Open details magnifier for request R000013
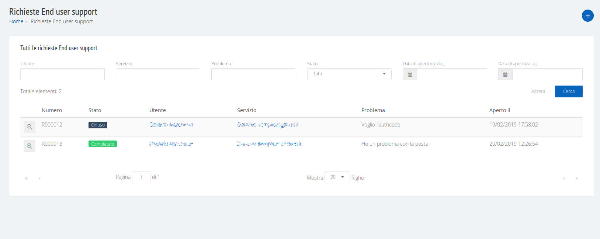Image resolution: width=600 pixels, height=239 pixels. pyautogui.click(x=30, y=146)
